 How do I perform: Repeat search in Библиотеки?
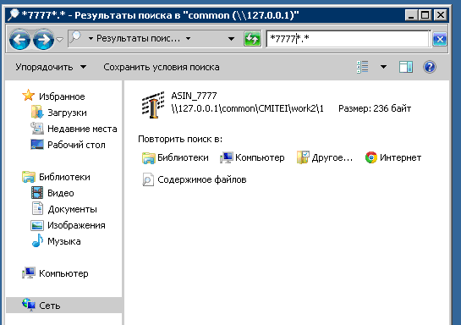click(175, 157)
